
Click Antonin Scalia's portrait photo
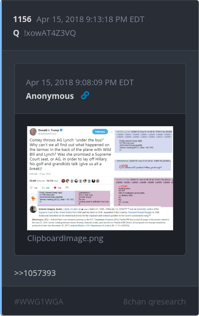click(x=33, y=209)
